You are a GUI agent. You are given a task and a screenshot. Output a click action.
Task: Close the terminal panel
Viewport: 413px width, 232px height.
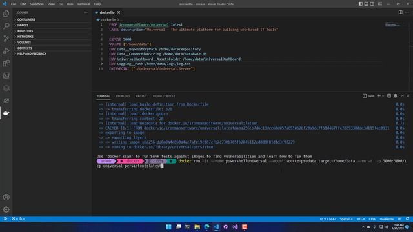[x=408, y=96]
